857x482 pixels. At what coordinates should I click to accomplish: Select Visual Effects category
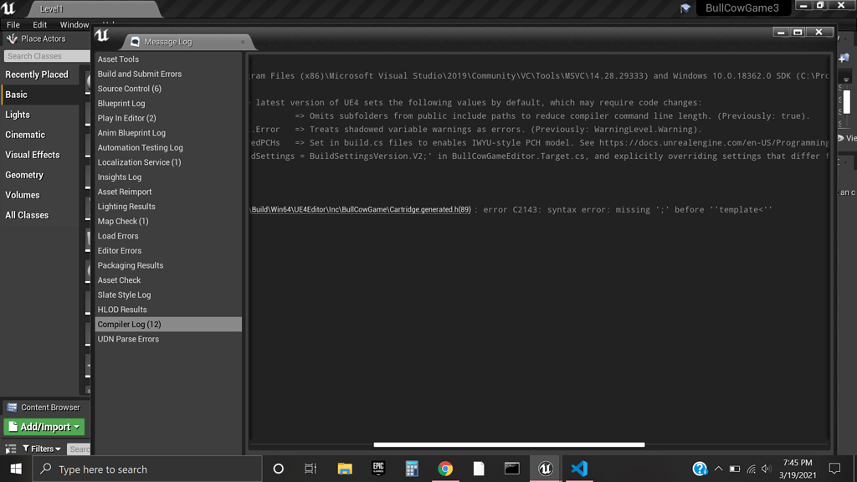tap(40, 155)
